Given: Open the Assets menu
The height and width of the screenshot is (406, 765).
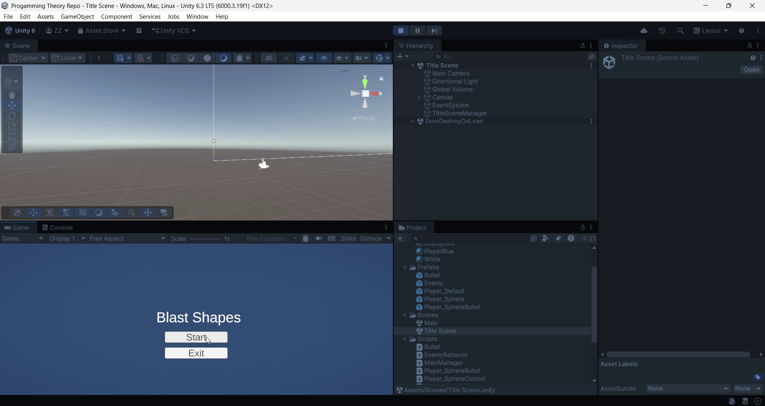Looking at the screenshot, I should [x=45, y=17].
